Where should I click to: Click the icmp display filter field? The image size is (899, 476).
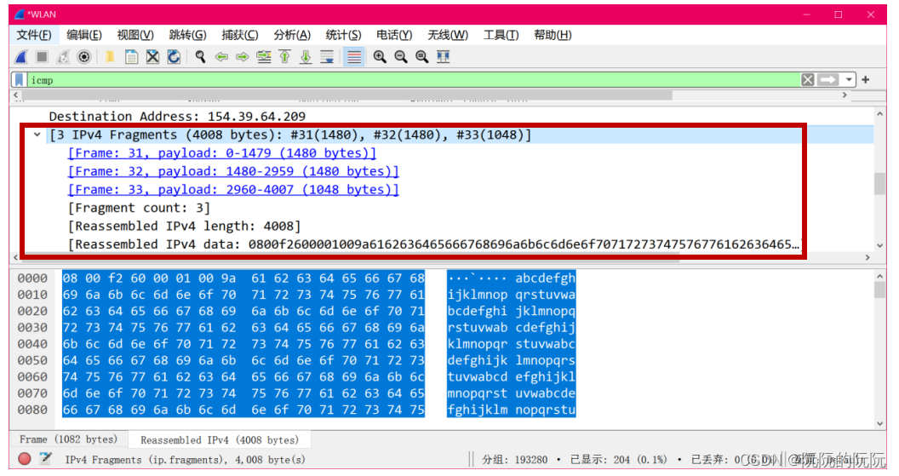[x=414, y=80]
